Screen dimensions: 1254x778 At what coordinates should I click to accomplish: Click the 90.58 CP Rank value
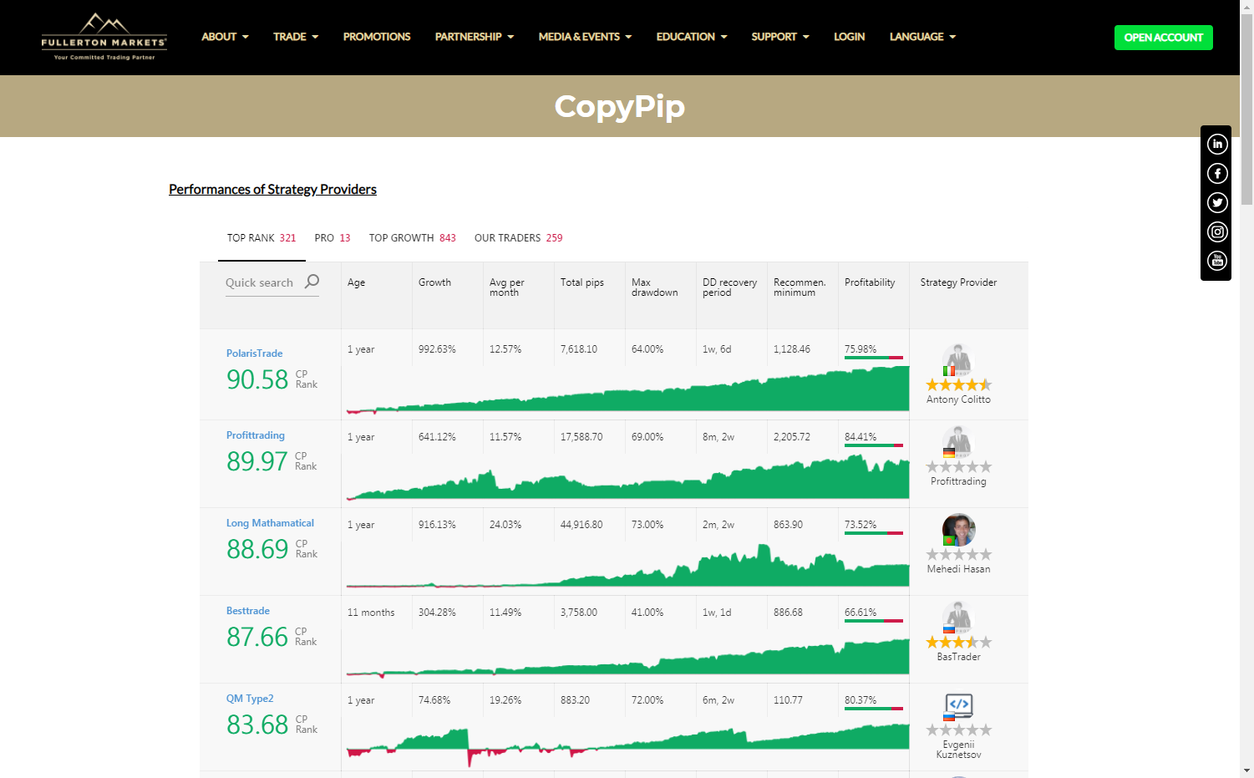257,379
